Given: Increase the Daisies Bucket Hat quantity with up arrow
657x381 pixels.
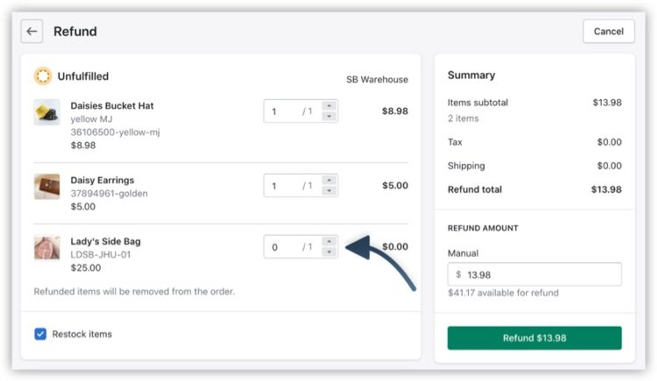Looking at the screenshot, I should [x=329, y=106].
